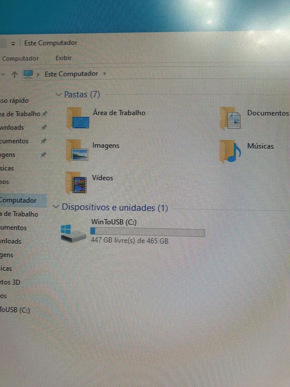
Task: Select Acesso rápido in the navigation pane
Action: [x=14, y=100]
